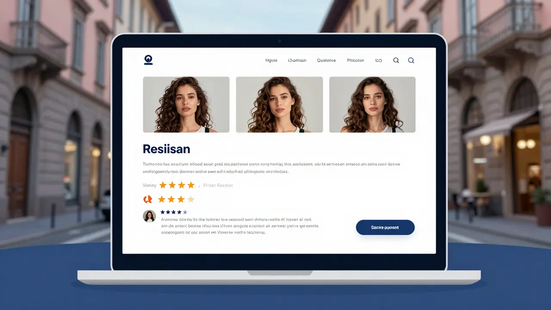Screen dimensions: 551x310
Task: Select the first orange star in top rating row
Action: pos(163,185)
